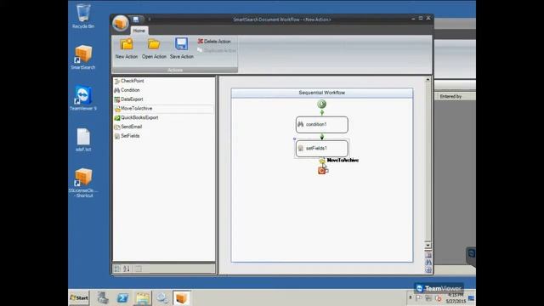Click the Action Center flag tray icon
This screenshot has height=306, width=544.
tap(419, 297)
